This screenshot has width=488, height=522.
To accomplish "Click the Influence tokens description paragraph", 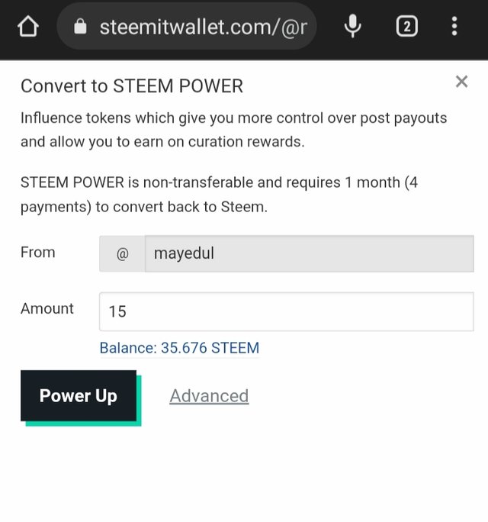I will pyautogui.click(x=233, y=130).
